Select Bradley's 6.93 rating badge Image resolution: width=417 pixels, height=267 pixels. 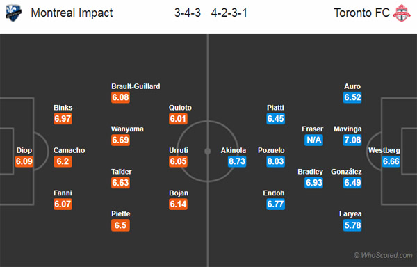[x=314, y=183]
